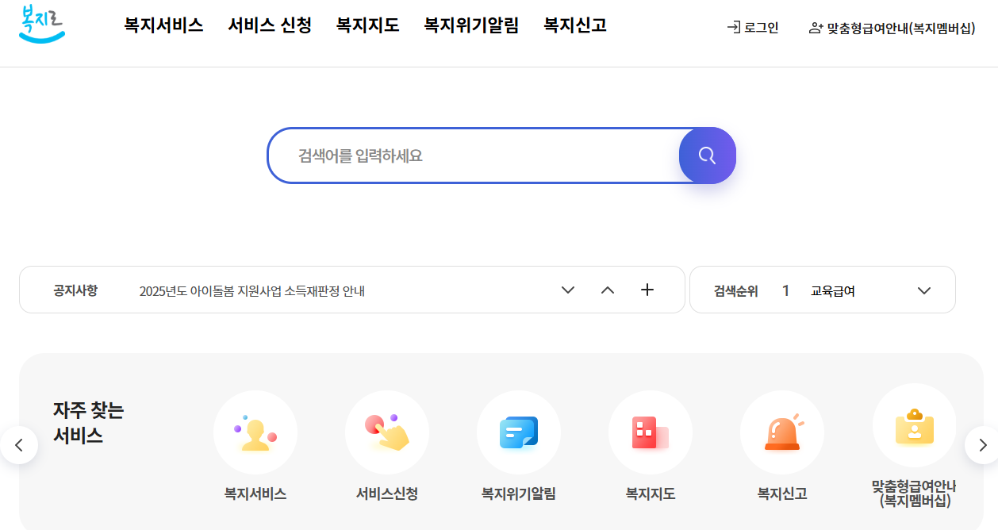Click the 서비스신청 hand icon

click(387, 432)
